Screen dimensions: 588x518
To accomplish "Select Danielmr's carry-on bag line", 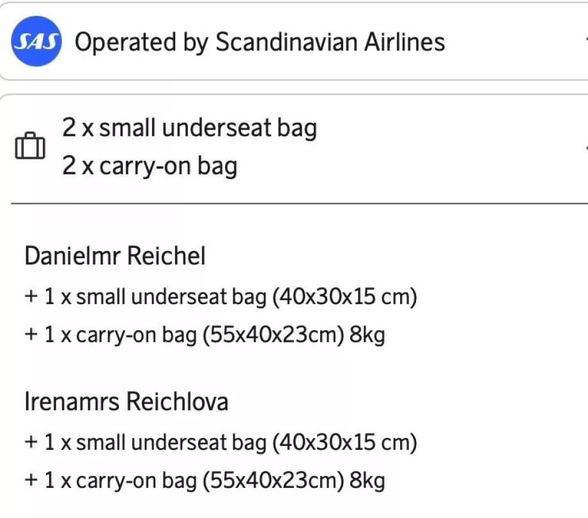I will (x=205, y=335).
